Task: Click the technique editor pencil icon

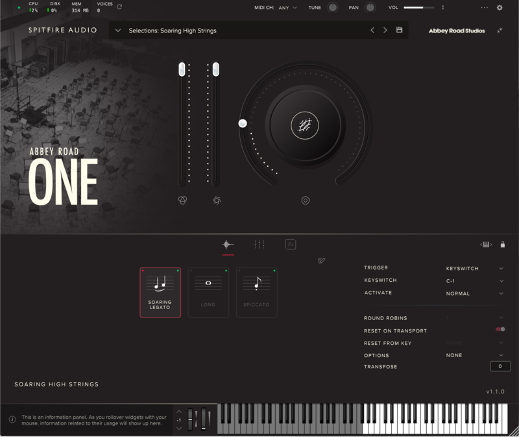Action: [x=321, y=260]
